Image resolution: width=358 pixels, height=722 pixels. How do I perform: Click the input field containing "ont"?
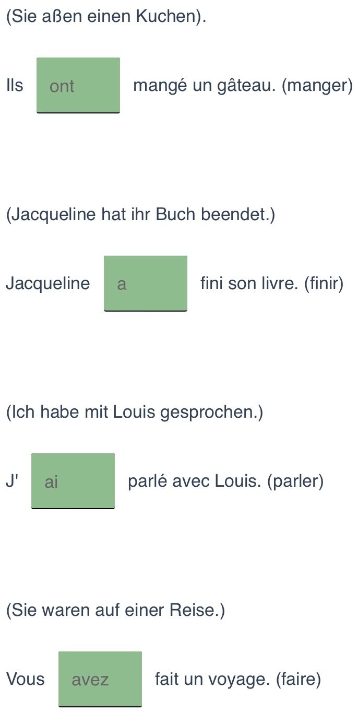coord(78,85)
